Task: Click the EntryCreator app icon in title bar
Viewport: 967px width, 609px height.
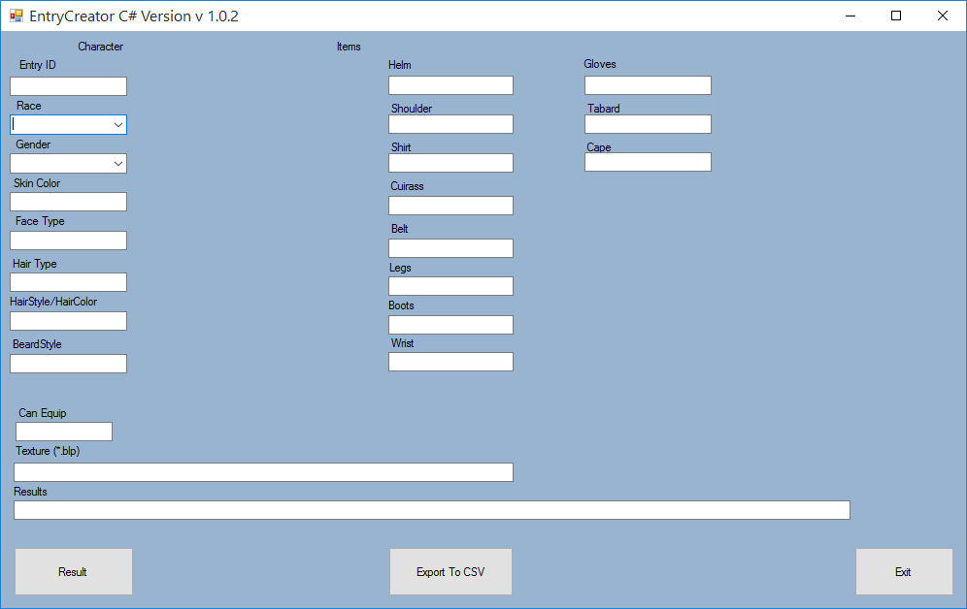Action: pos(16,16)
